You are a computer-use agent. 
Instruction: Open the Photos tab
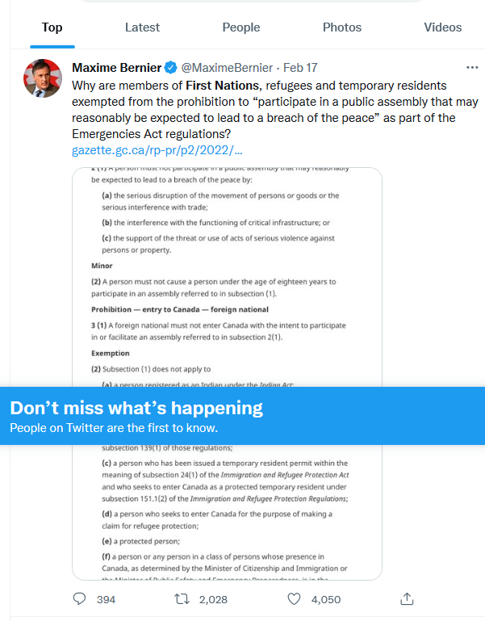point(342,27)
